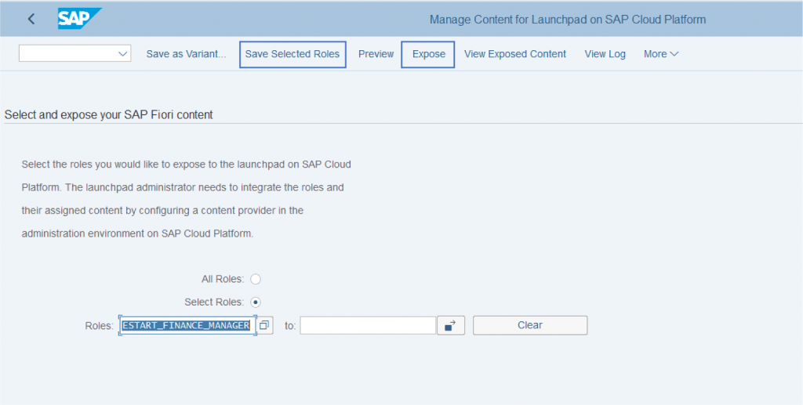
Task: Open View Exposed Content
Action: [515, 54]
